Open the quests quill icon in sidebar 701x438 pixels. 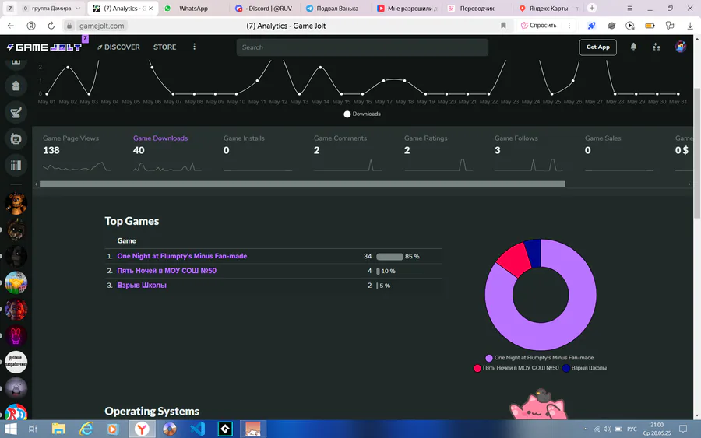tap(16, 113)
